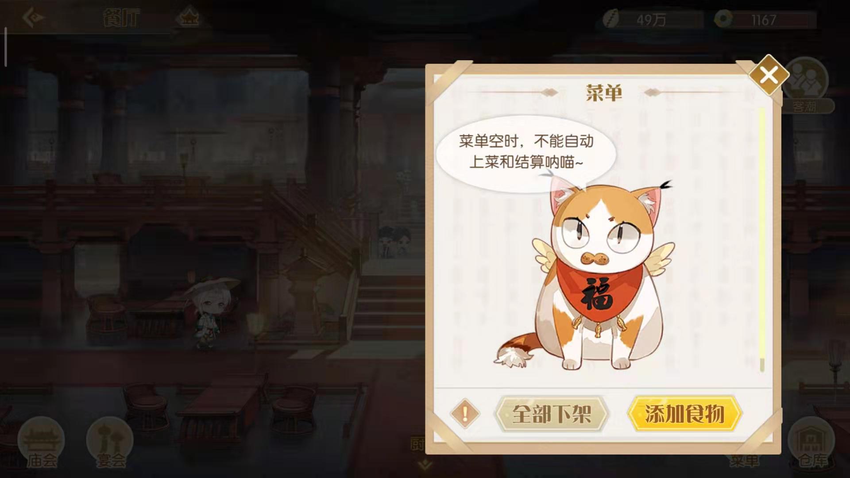
Task: Click the 菜单 vertical scrollbar
Action: pos(762,240)
